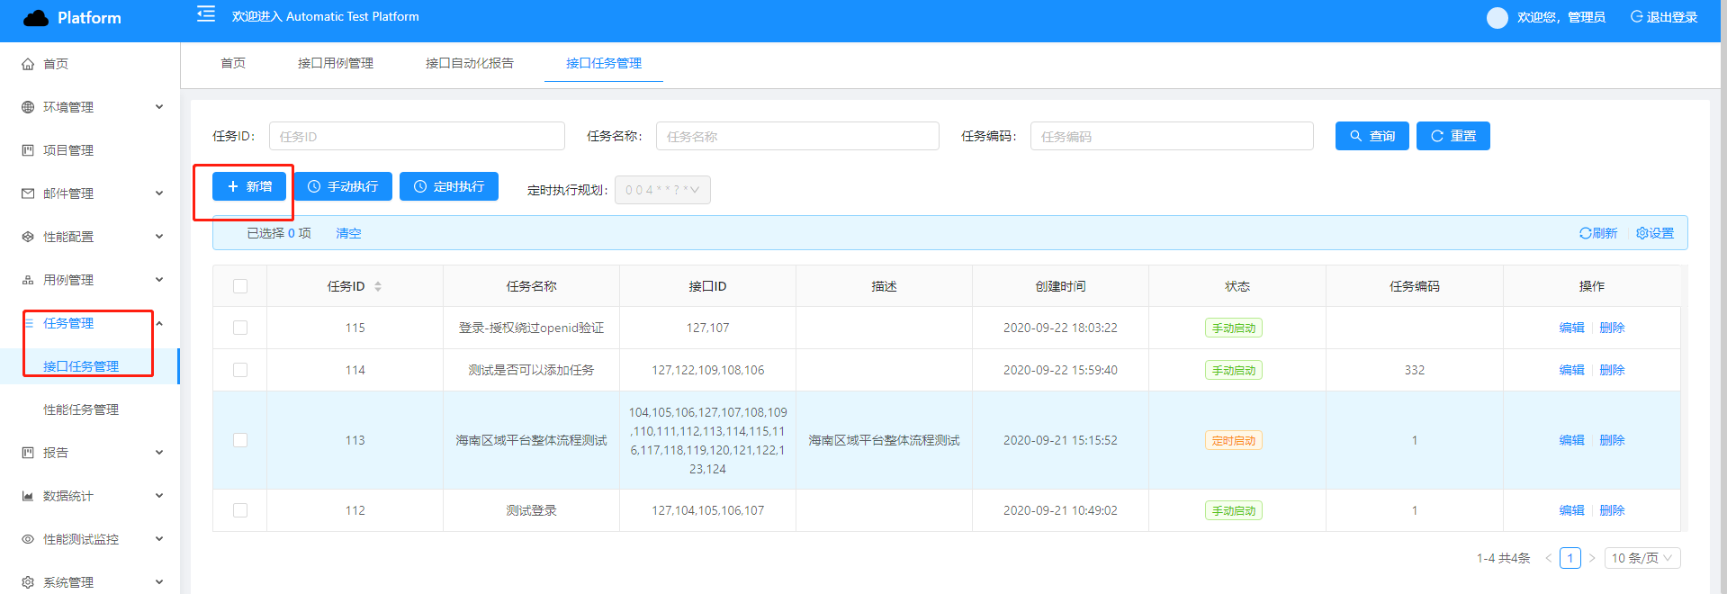Edit task 114 via 编辑 link
Viewport: 1727px width, 594px height.
point(1571,370)
